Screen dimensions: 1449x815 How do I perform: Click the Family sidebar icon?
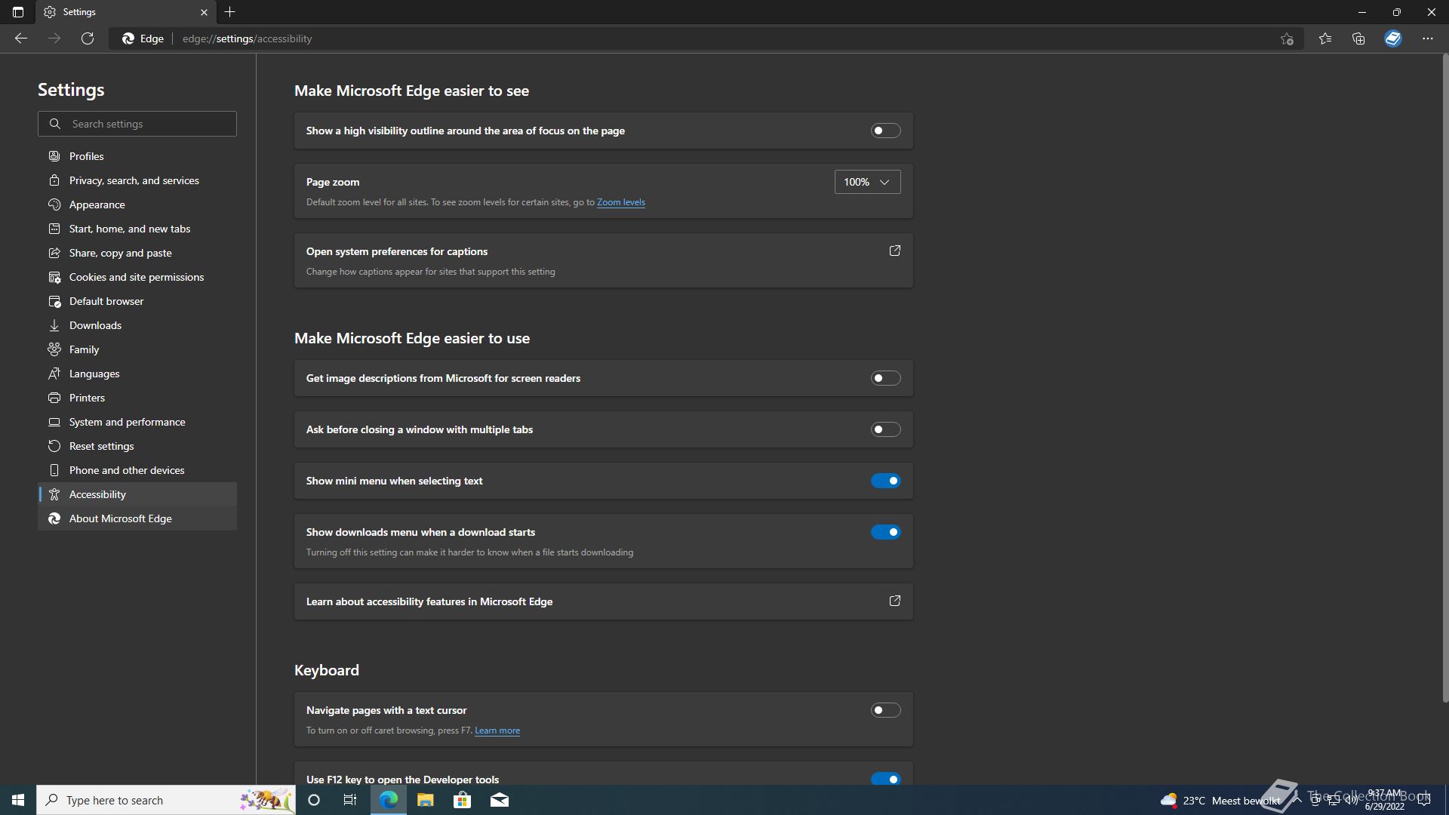54,349
